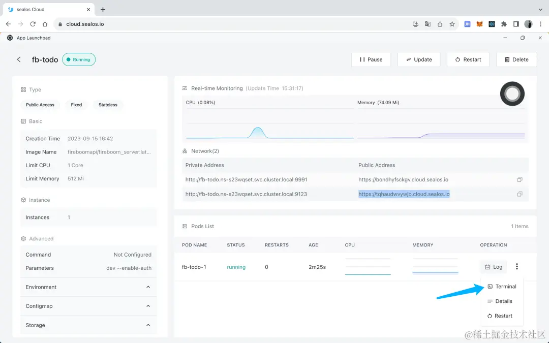Open the JH browser extension
The width and height of the screenshot is (549, 343).
click(x=467, y=24)
